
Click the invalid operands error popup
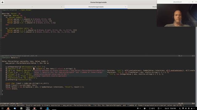click(x=70, y=73)
